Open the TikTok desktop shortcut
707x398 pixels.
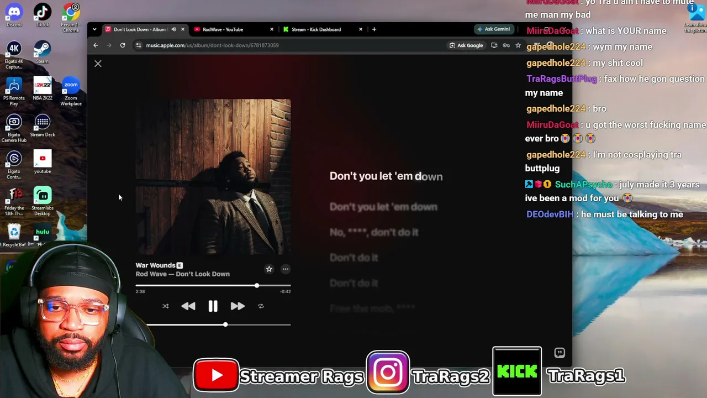pos(43,15)
